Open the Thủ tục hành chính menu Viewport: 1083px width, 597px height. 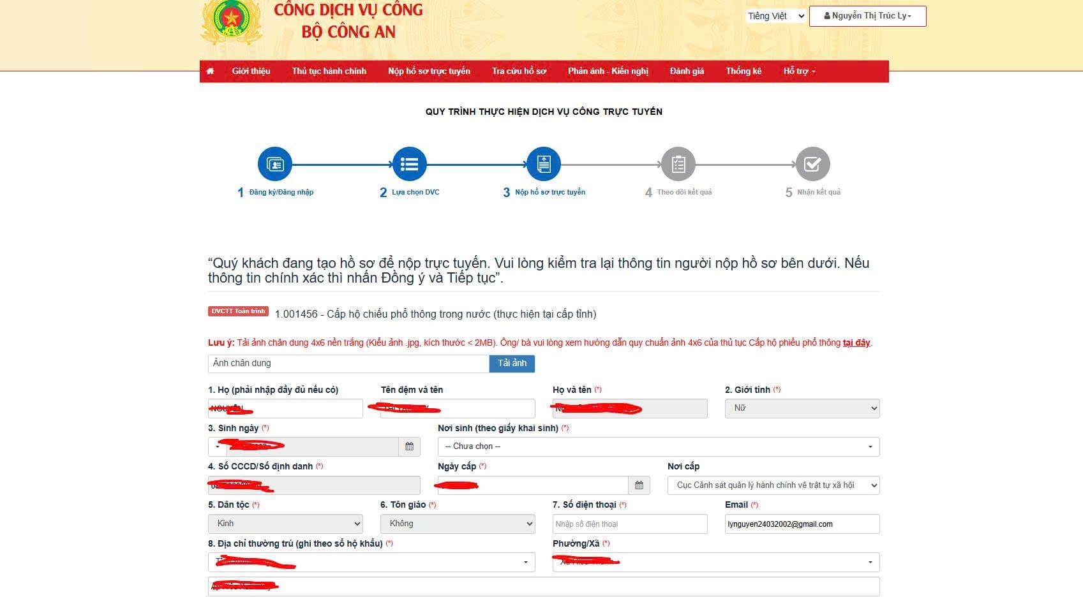click(329, 71)
